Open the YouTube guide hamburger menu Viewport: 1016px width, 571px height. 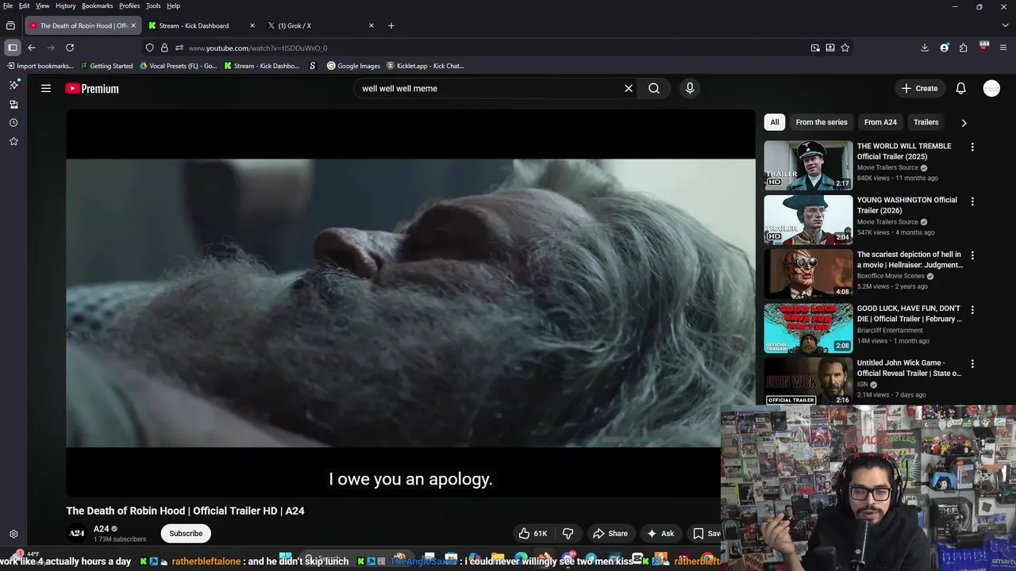pos(46,88)
